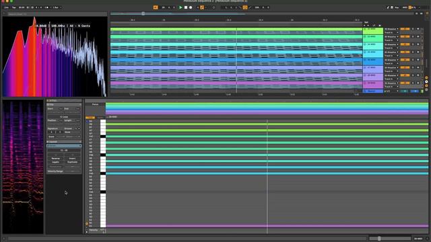
Task: Click the blue button on the Master row
Action: pyautogui.click(x=415, y=91)
